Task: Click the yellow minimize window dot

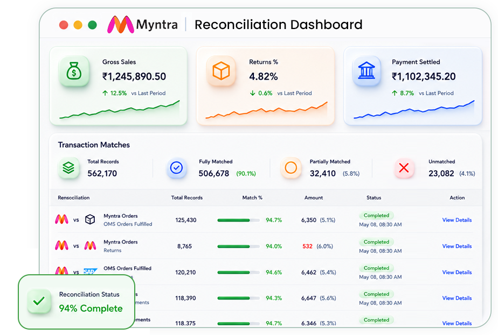Action: 78,25
